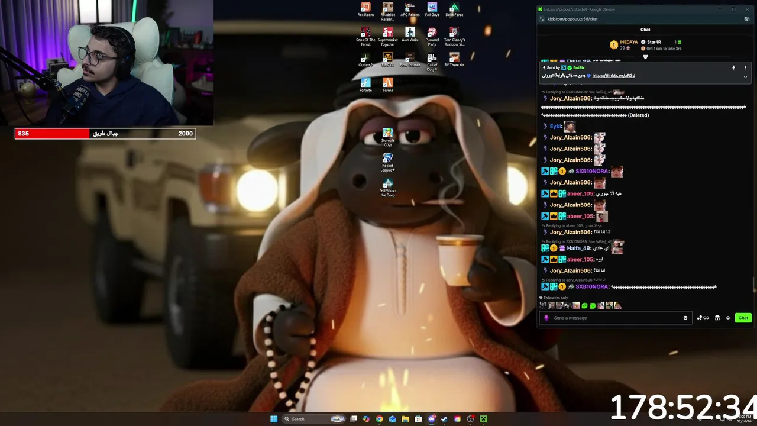Click the purple icon in message box
The height and width of the screenshot is (426, 757).
tap(546, 318)
